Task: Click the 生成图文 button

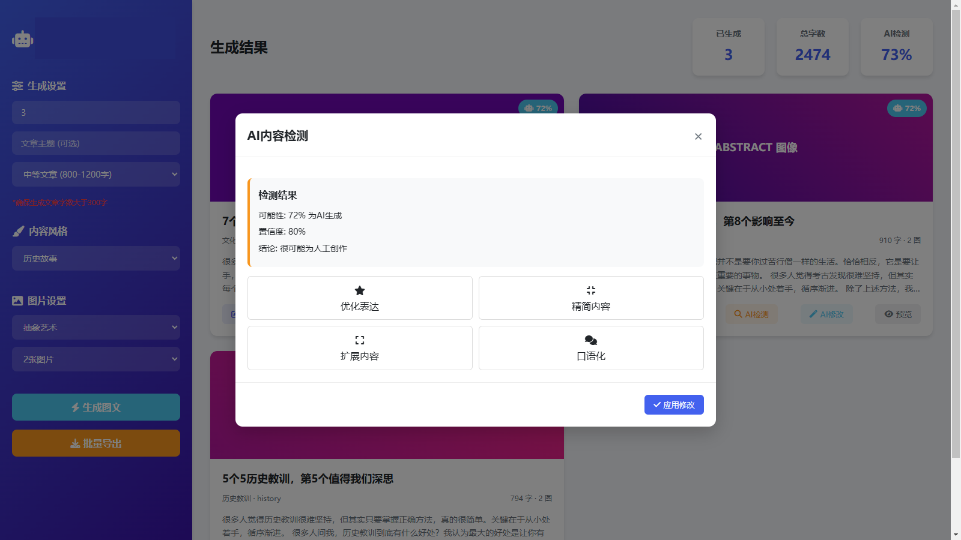Action: (95, 407)
